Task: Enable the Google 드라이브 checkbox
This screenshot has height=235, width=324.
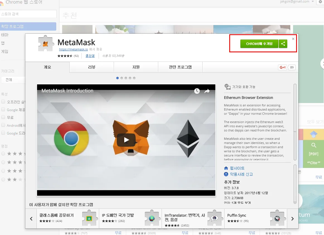Action: click(x=3, y=133)
